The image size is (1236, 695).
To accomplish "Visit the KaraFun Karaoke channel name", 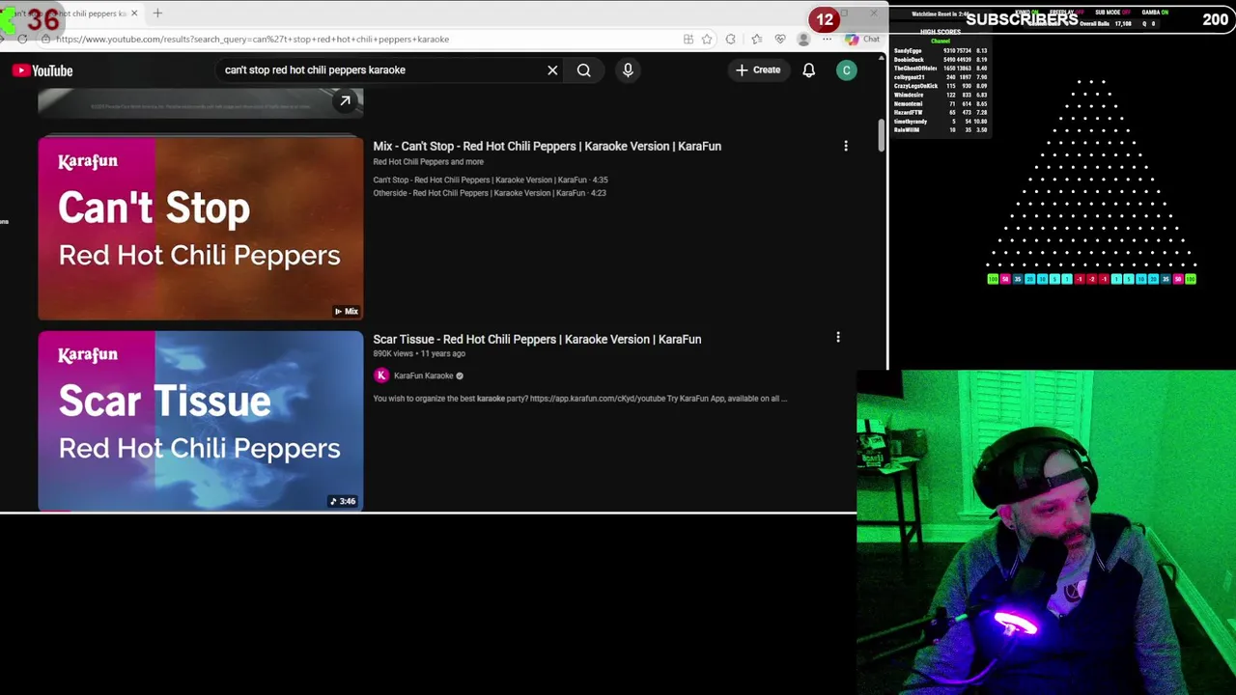I will coord(423,375).
